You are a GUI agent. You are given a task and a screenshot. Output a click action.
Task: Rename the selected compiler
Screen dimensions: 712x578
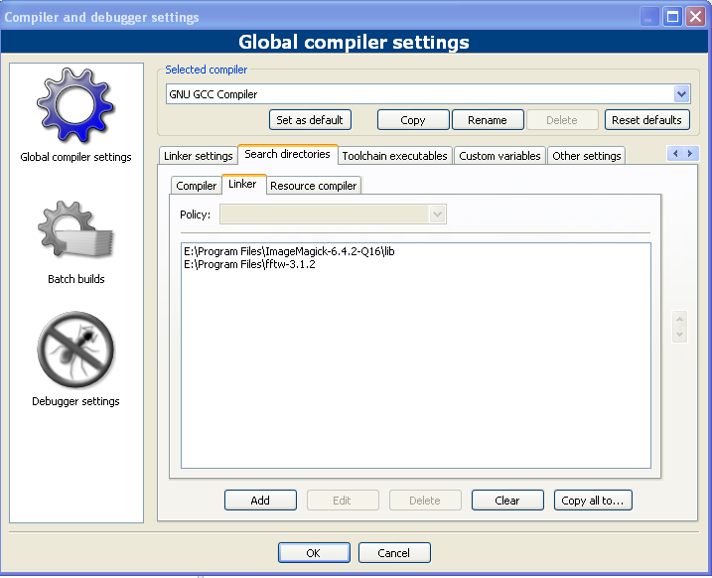pyautogui.click(x=488, y=120)
